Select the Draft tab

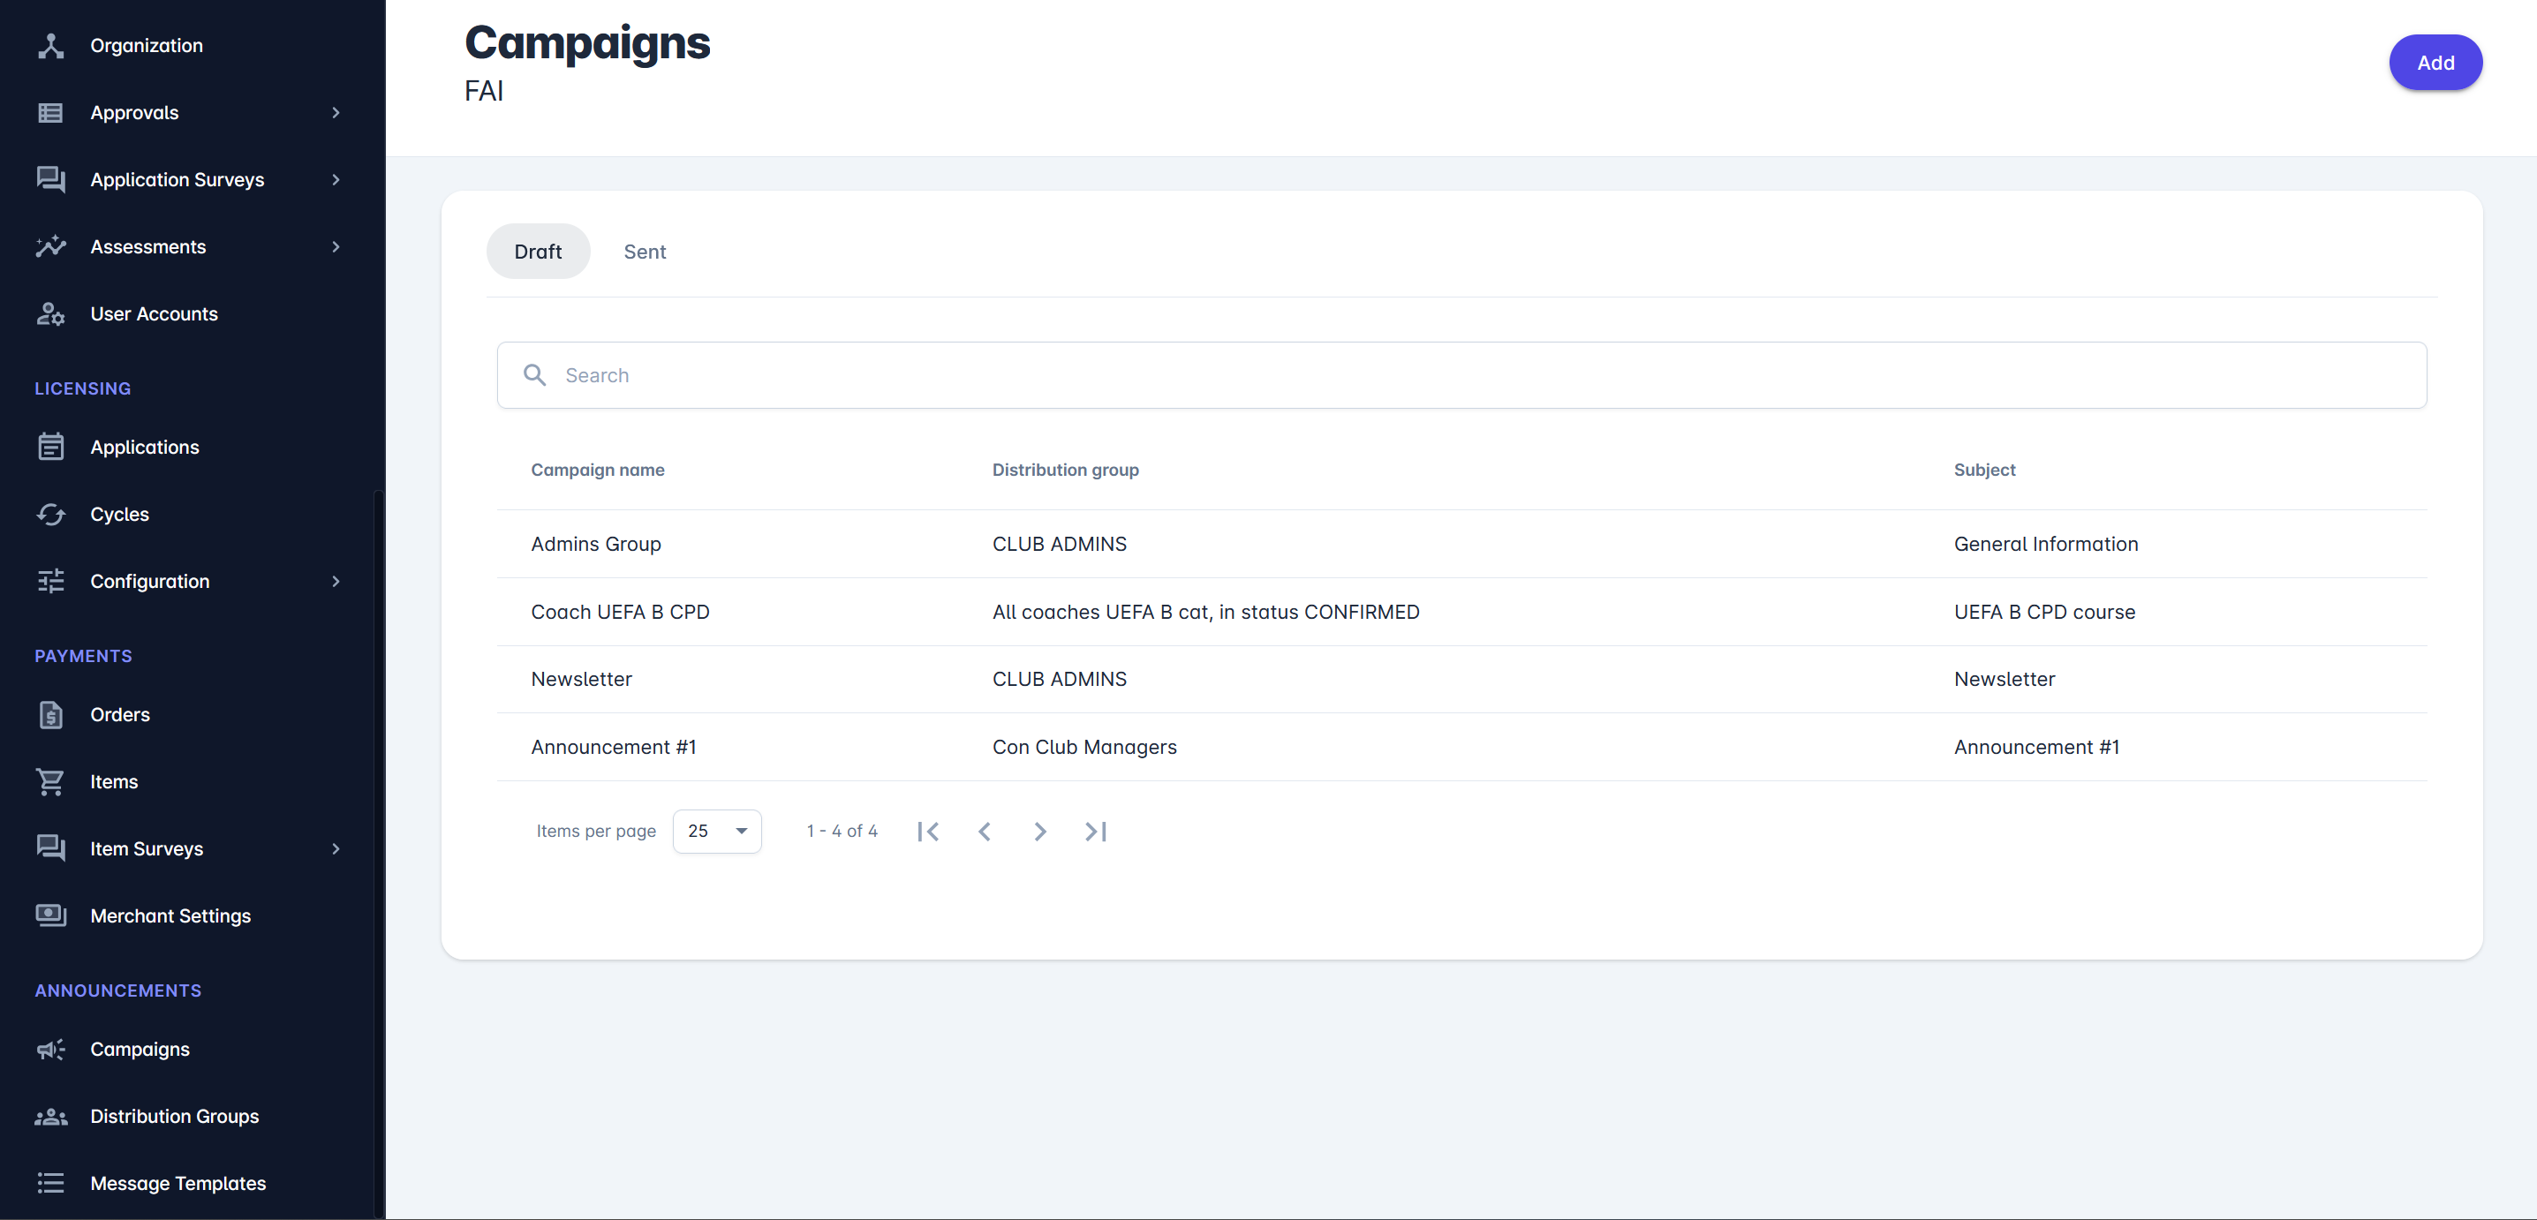click(x=538, y=252)
